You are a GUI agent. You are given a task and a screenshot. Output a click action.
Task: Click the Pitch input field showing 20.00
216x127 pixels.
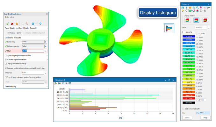pos(33,51)
